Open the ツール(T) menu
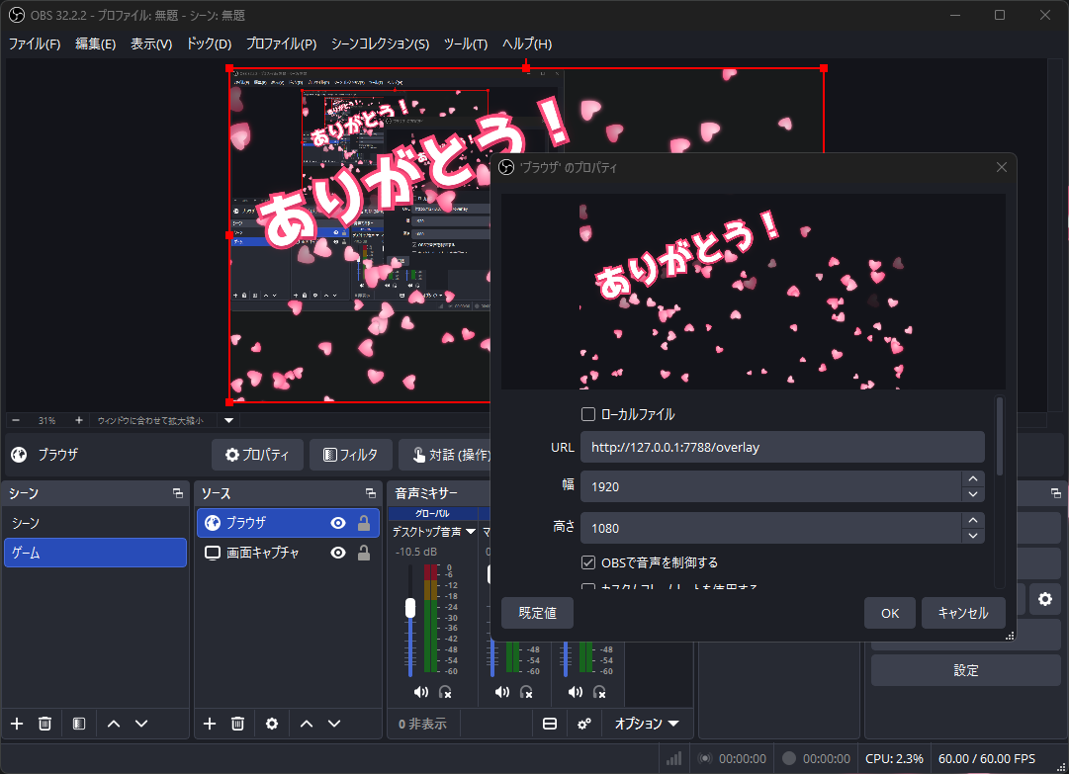The width and height of the screenshot is (1069, 774). (x=466, y=43)
